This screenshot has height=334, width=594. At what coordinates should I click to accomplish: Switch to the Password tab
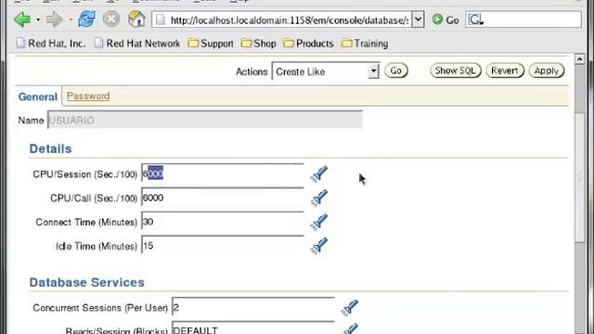click(88, 96)
